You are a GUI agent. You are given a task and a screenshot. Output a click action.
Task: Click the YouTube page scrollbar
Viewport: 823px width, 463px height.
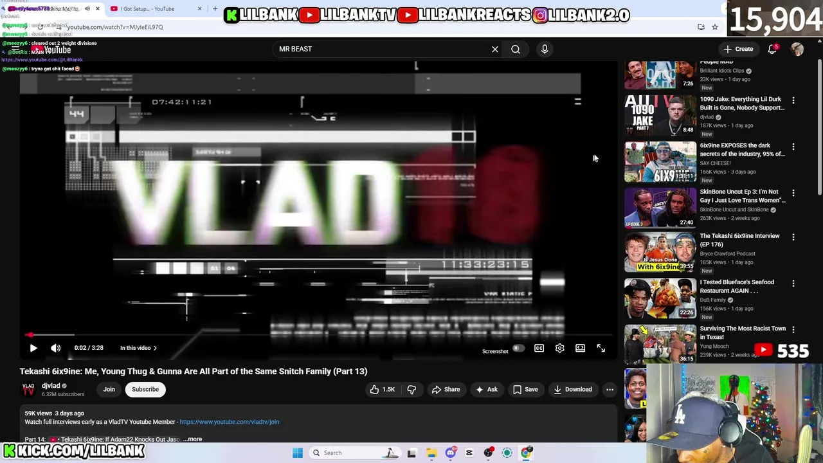coord(819,129)
